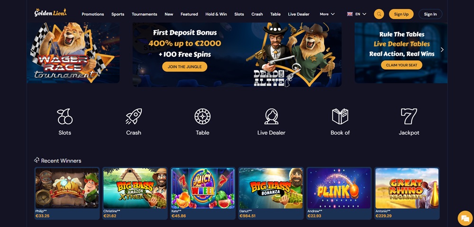Click the CLAIM YOUR SEAT button

coord(401,65)
